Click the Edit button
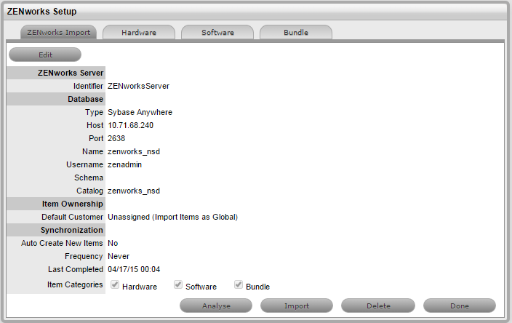The image size is (512, 323). [x=44, y=55]
